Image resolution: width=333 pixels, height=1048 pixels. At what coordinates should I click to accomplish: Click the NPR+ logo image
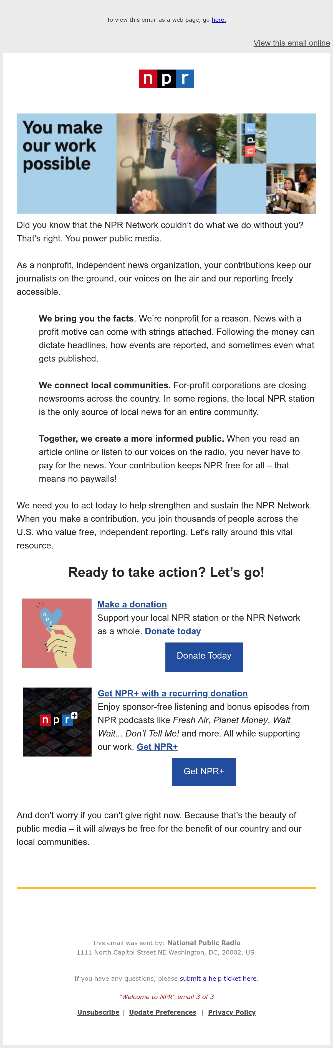[x=57, y=722]
